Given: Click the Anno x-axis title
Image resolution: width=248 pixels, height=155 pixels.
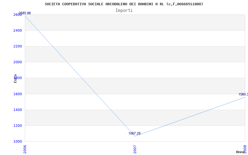Looking at the screenshot, I should (240, 152).
